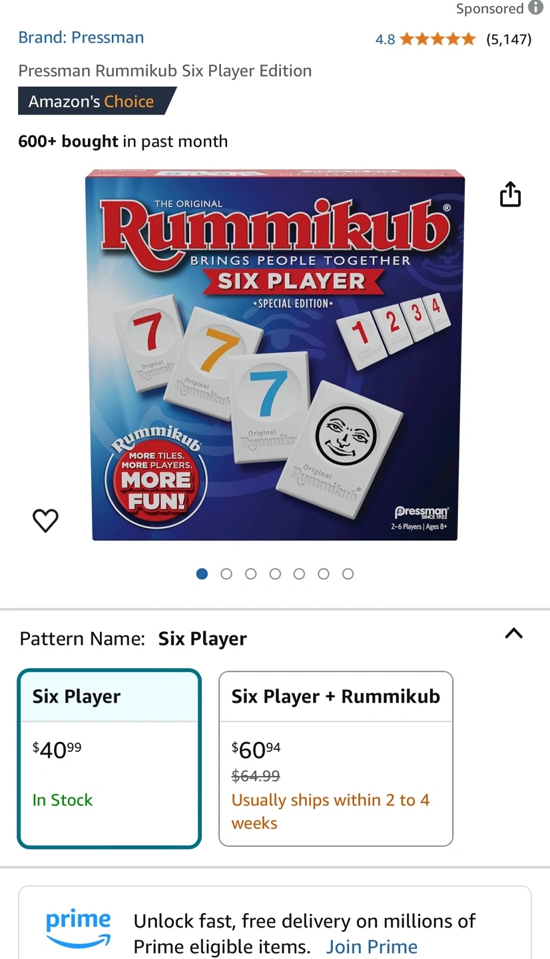Image resolution: width=550 pixels, height=959 pixels.
Task: Tap the star rating icons
Action: (x=437, y=39)
